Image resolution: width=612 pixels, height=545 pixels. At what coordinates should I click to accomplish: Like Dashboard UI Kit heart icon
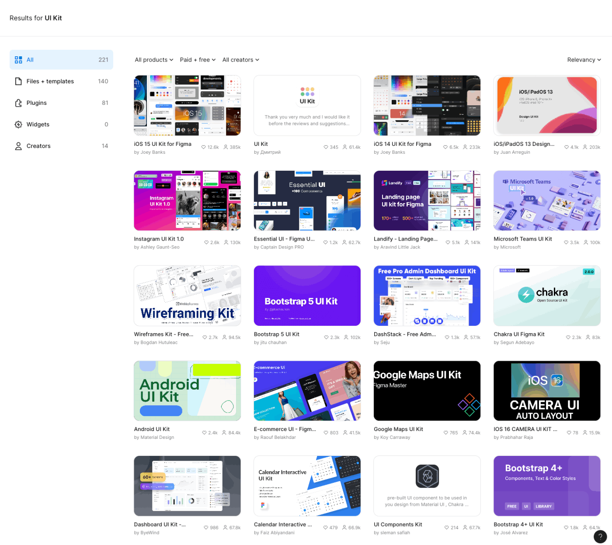pyautogui.click(x=206, y=528)
